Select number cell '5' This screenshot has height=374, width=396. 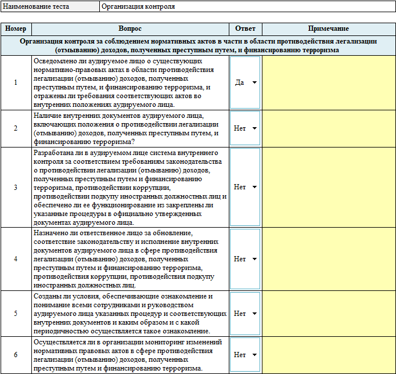tap(16, 314)
